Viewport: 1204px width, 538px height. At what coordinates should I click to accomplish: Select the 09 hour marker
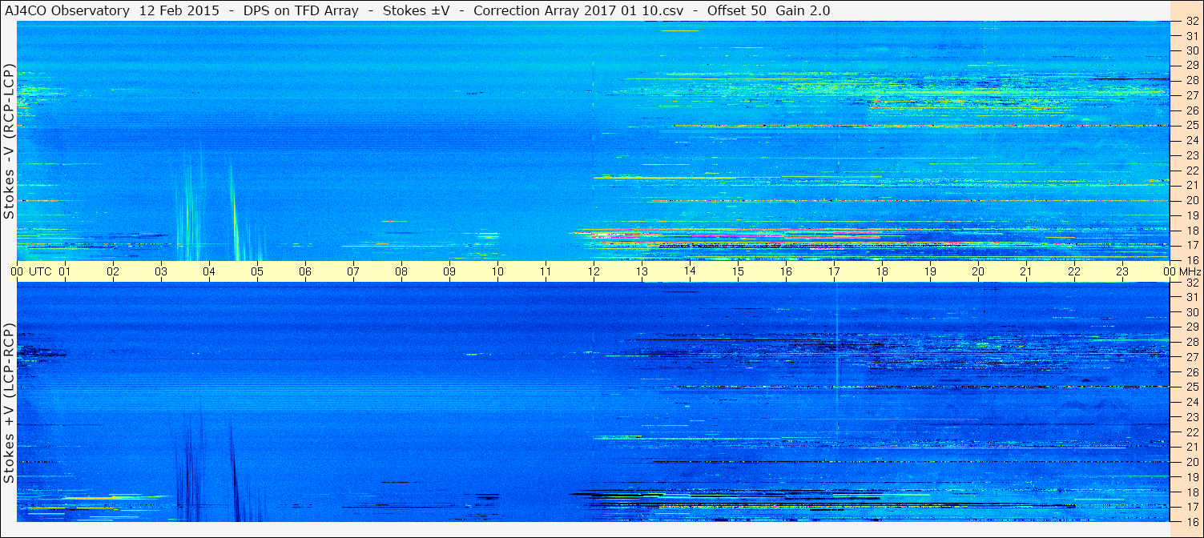pos(449,271)
